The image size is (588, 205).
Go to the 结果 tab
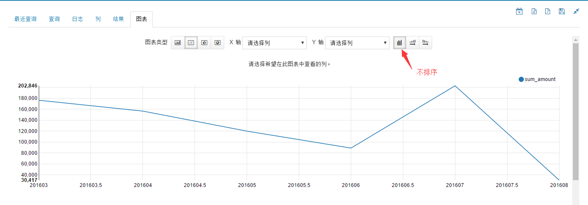click(x=118, y=19)
